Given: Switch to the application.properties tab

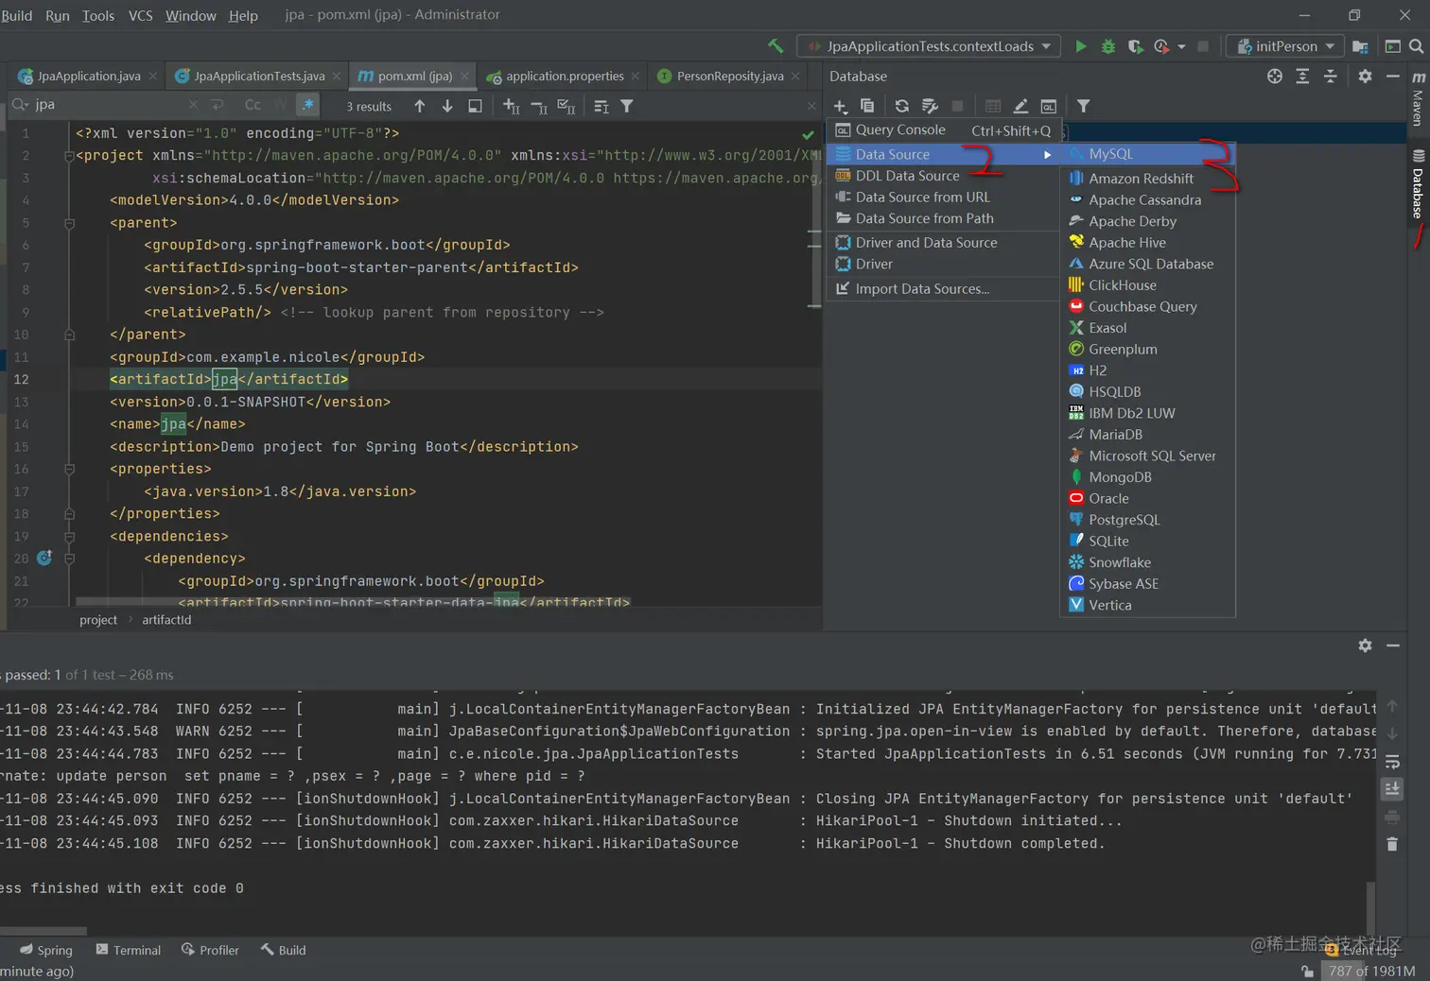Looking at the screenshot, I should point(564,77).
